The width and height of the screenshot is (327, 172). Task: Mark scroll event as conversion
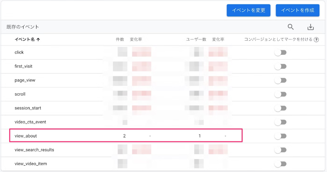[281, 94]
